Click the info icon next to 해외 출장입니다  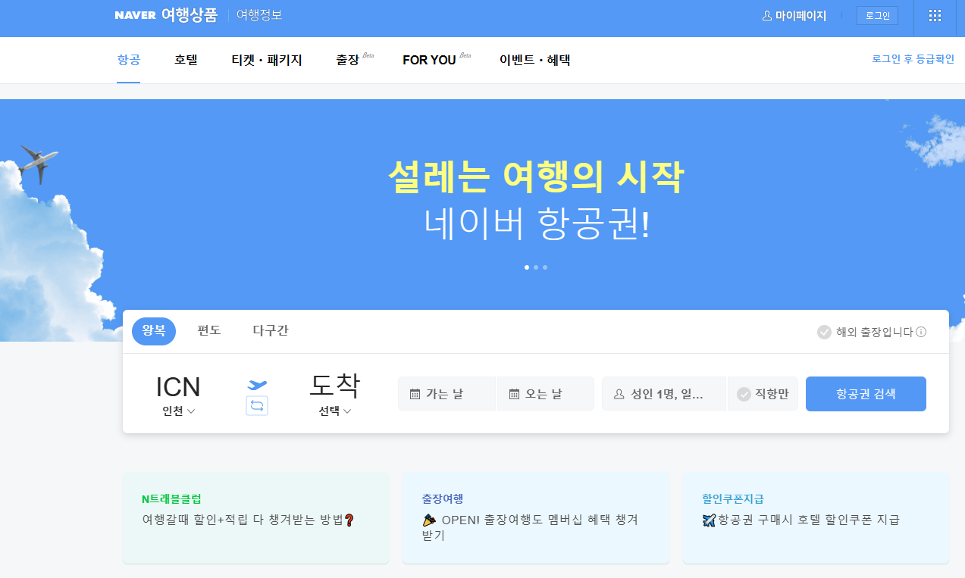click(922, 331)
